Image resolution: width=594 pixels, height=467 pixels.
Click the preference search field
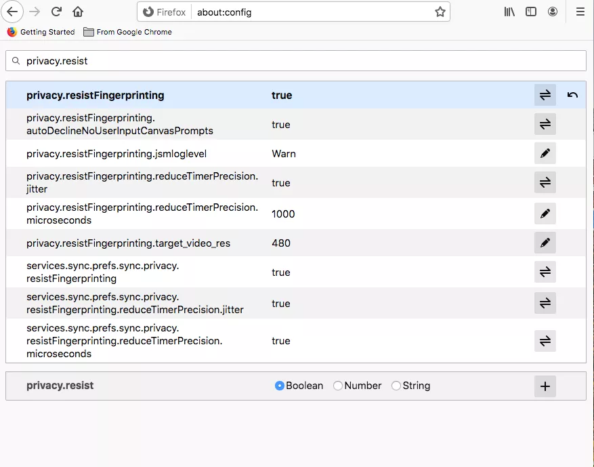(295, 61)
